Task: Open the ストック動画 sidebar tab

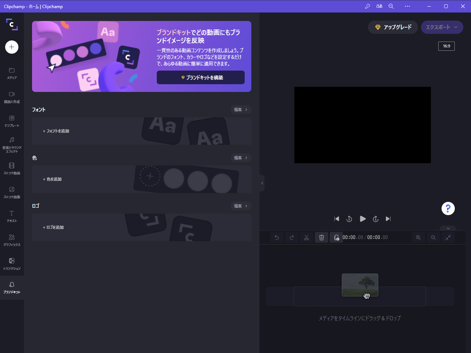Action: [x=12, y=169]
